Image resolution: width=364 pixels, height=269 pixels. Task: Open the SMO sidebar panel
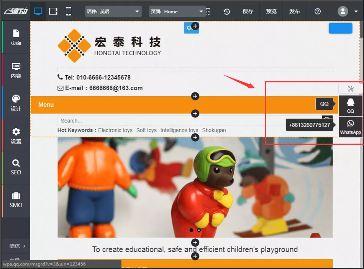pos(16,200)
